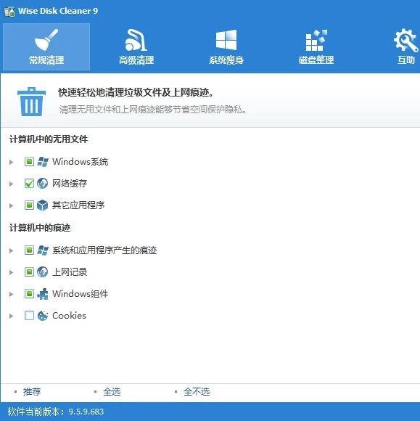Viewport: 420px width, 421px height.
Task: Switch to 高级清理 vacuum tab
Action: tap(136, 46)
